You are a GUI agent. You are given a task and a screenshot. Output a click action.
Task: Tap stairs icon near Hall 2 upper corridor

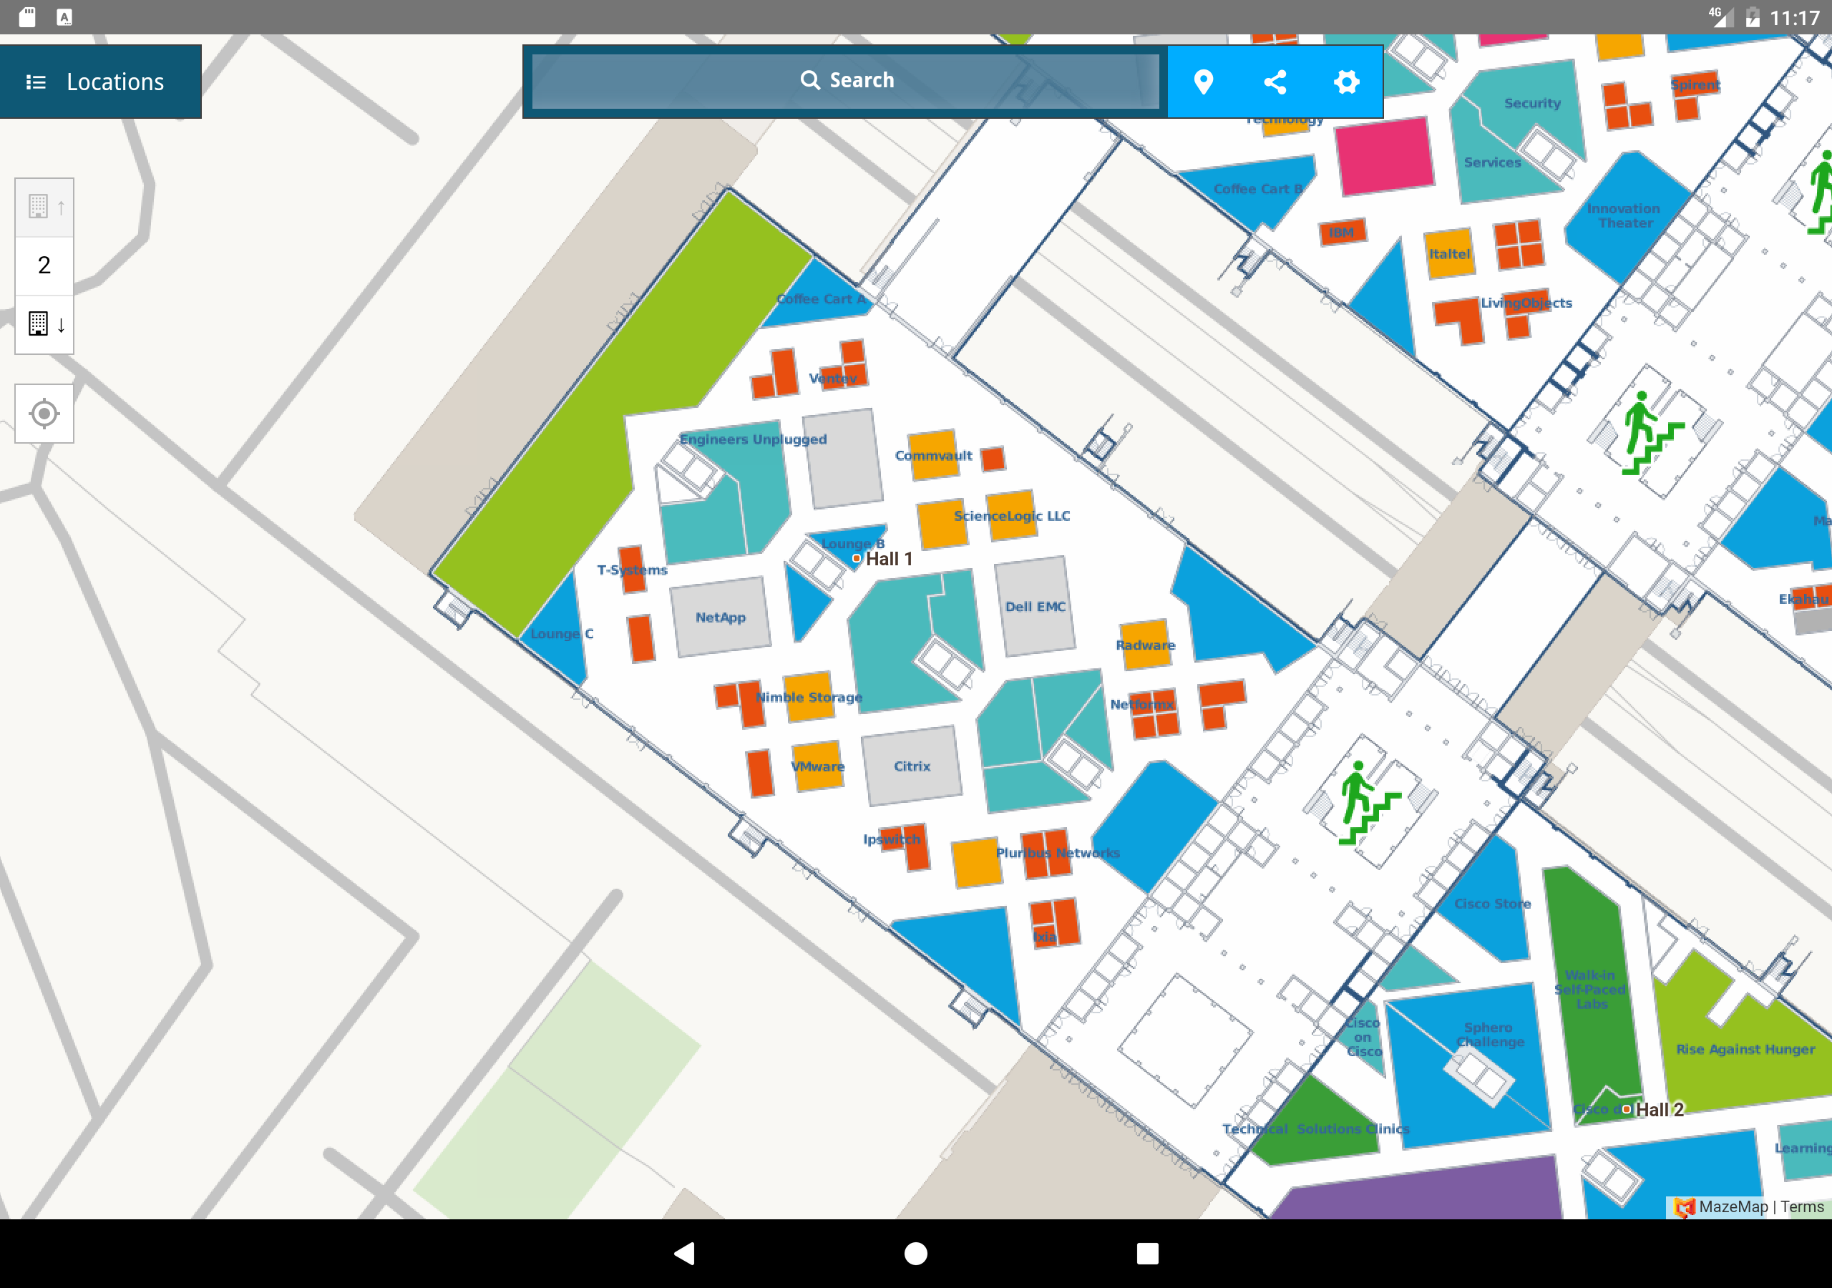(x=1652, y=434)
